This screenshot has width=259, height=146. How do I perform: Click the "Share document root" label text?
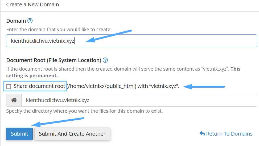[39, 86]
